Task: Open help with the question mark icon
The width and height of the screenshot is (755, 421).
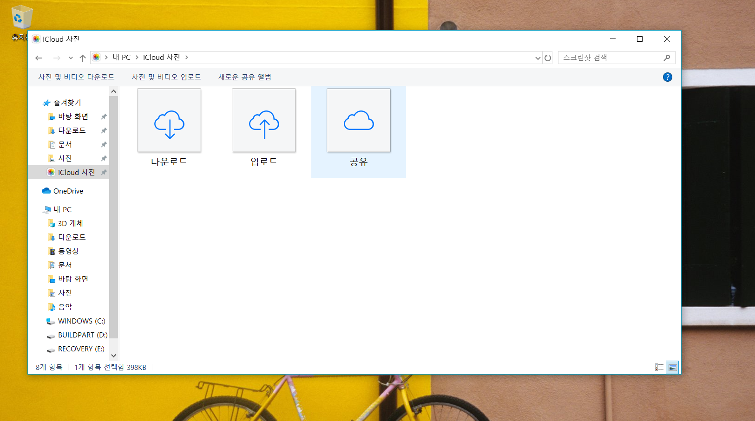Action: tap(667, 77)
